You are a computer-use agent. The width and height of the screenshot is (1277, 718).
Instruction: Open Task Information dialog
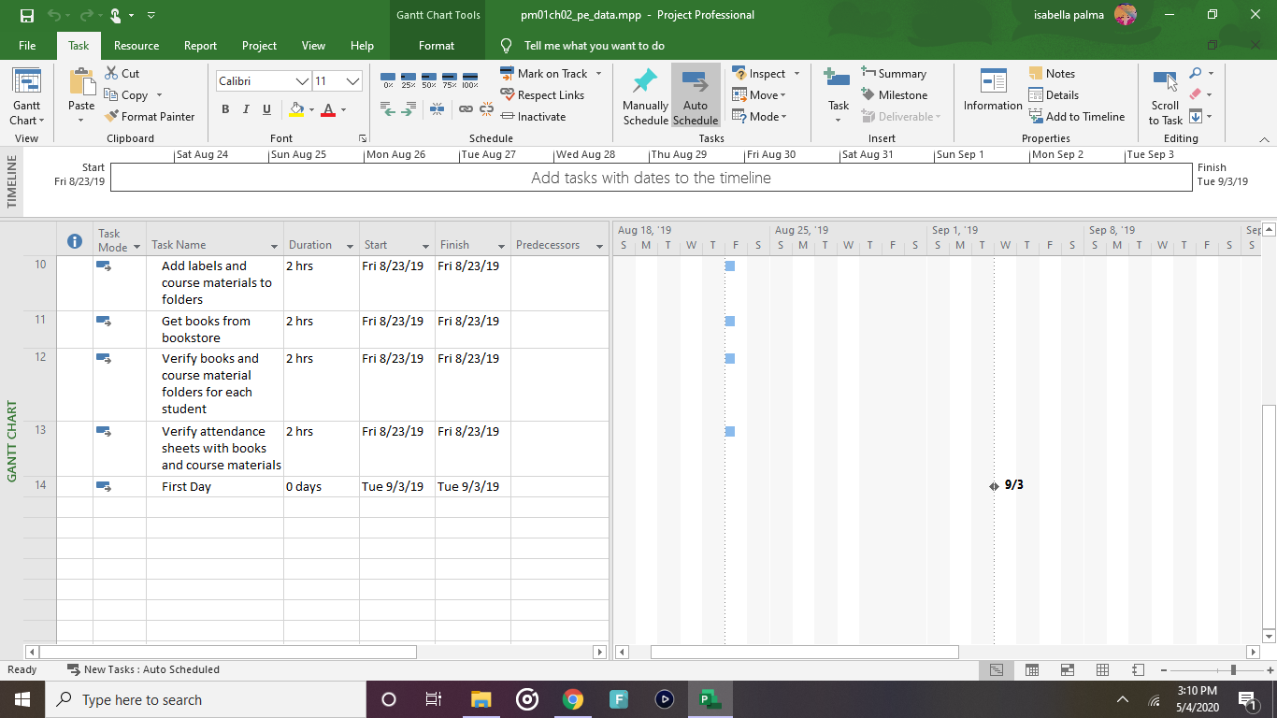pyautogui.click(x=992, y=93)
